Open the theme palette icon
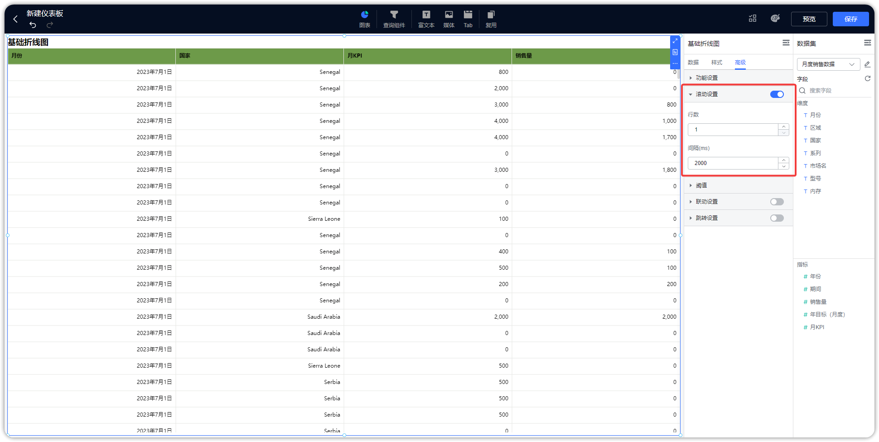This screenshot has width=879, height=442. click(775, 18)
